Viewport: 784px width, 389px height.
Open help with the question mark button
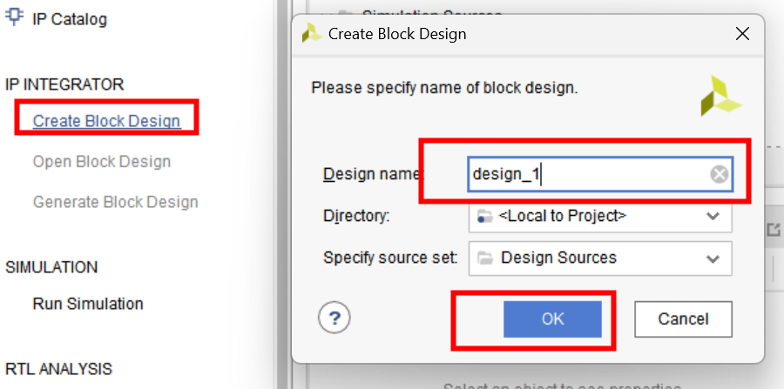tap(334, 317)
